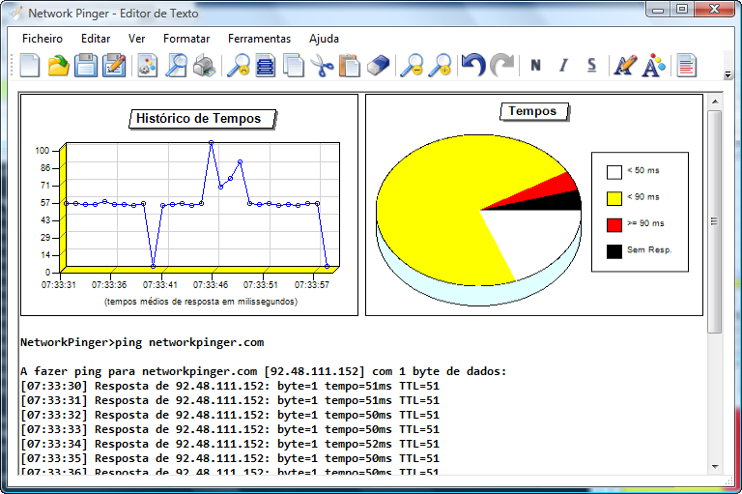The height and width of the screenshot is (494, 742).
Task: Click the vertical scrollbar thumb
Action: pos(715,221)
